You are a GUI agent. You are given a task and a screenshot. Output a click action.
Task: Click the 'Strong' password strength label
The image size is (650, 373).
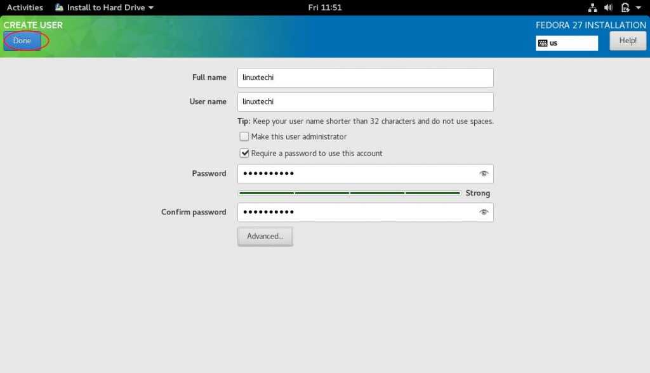tap(477, 193)
